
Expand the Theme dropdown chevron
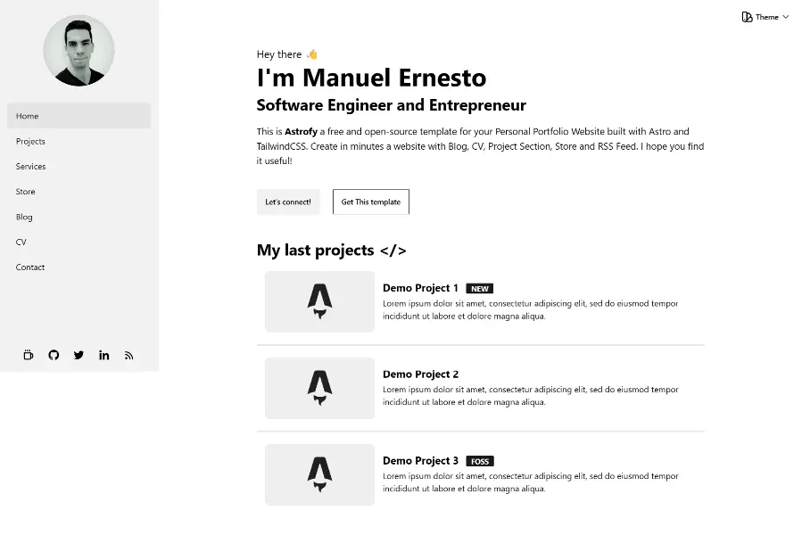786,17
